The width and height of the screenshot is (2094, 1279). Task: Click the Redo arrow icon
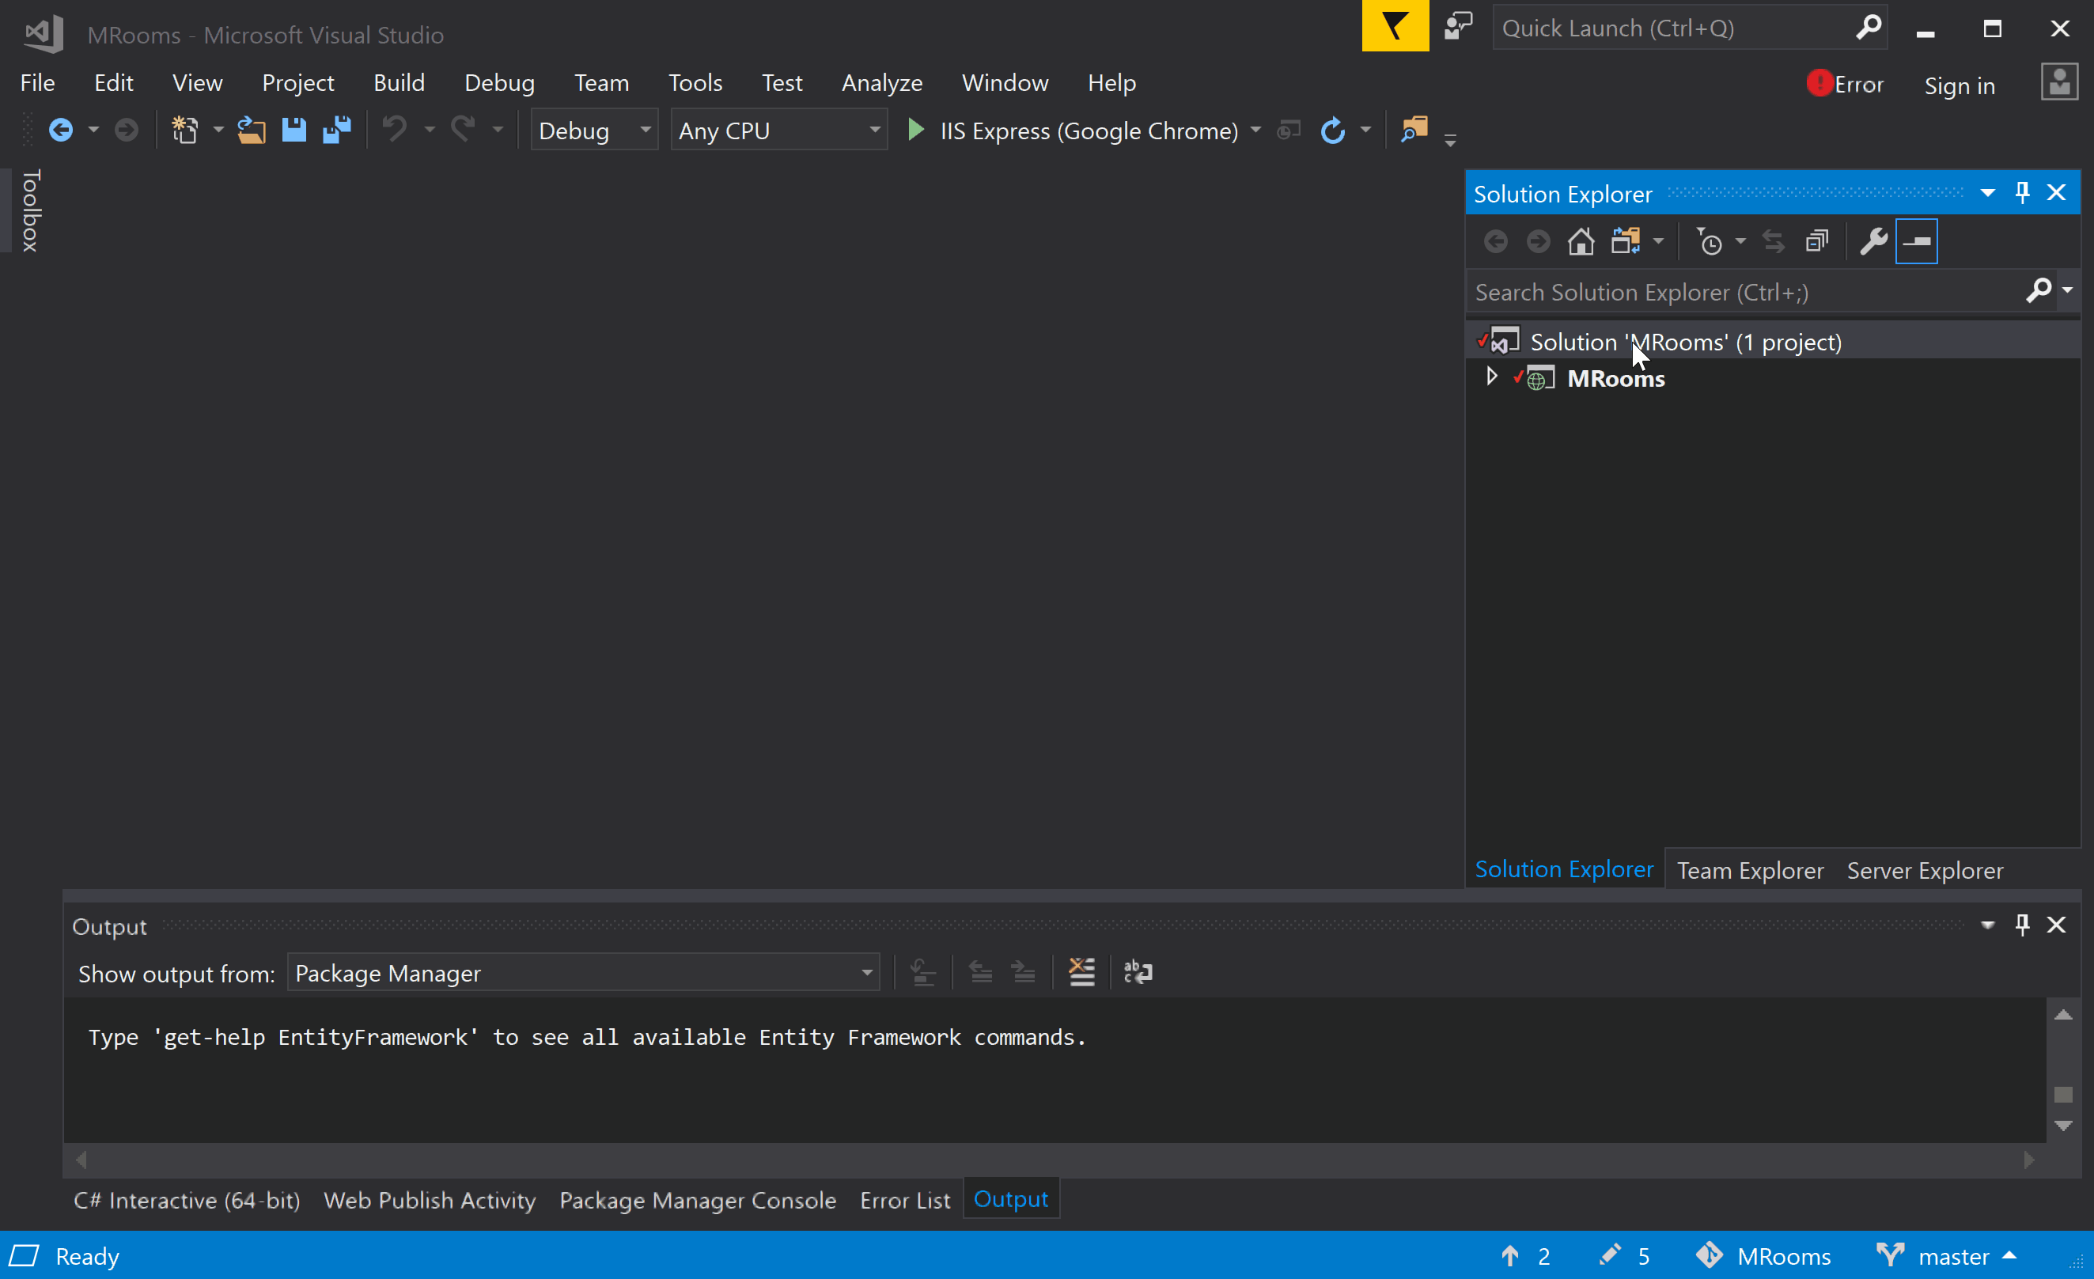463,130
